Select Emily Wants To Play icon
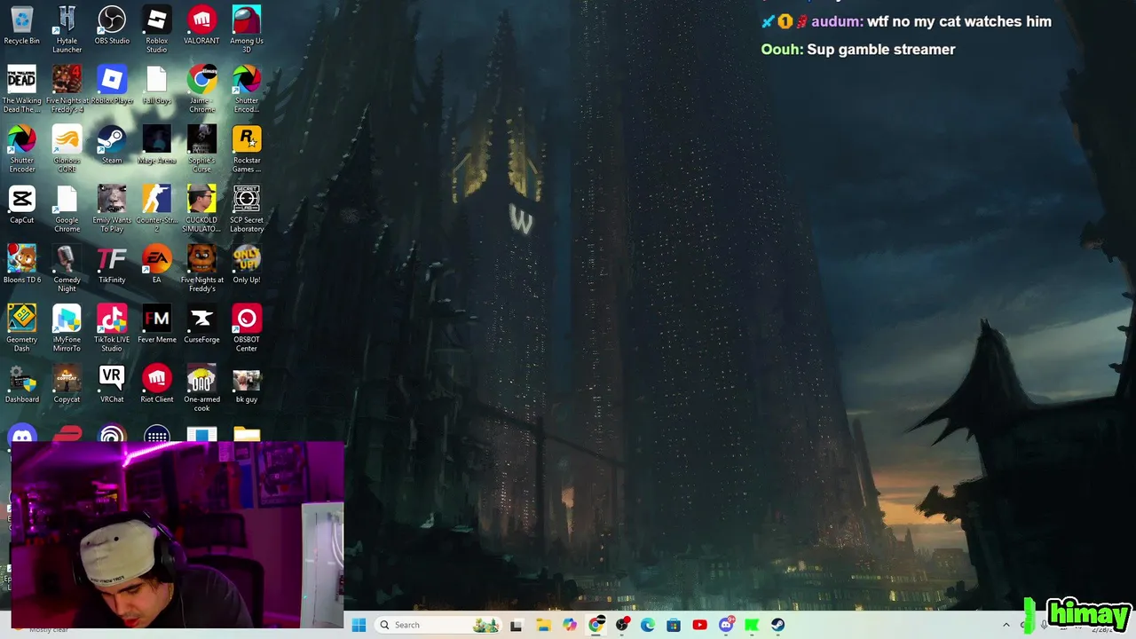The width and height of the screenshot is (1136, 639). coord(112,208)
